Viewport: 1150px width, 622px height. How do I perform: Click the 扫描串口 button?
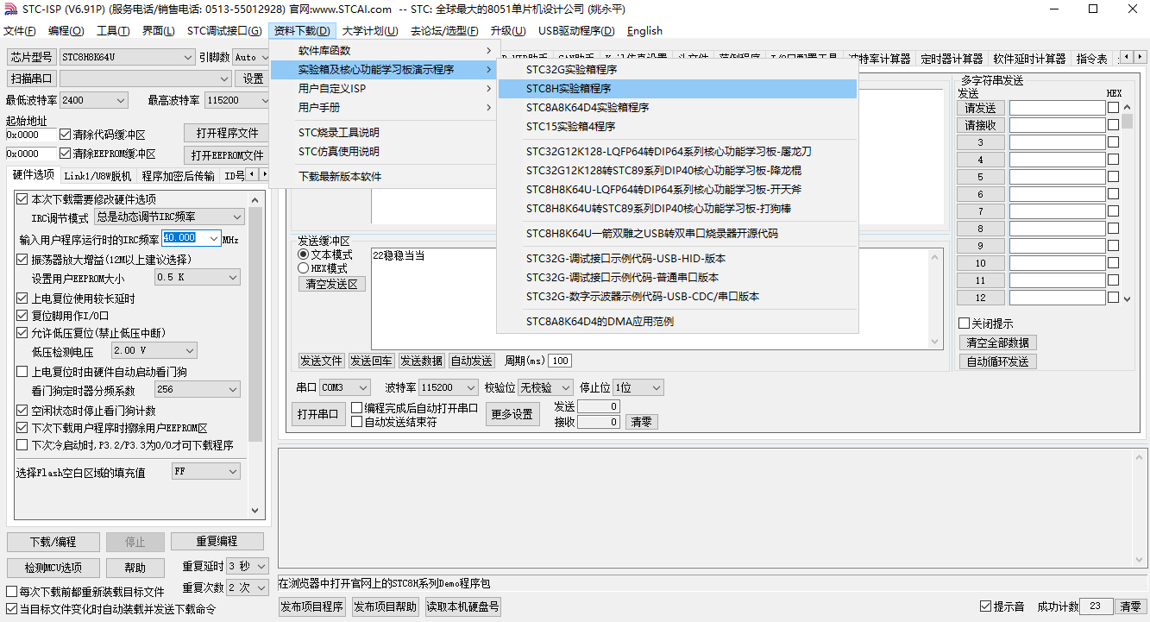(x=32, y=79)
